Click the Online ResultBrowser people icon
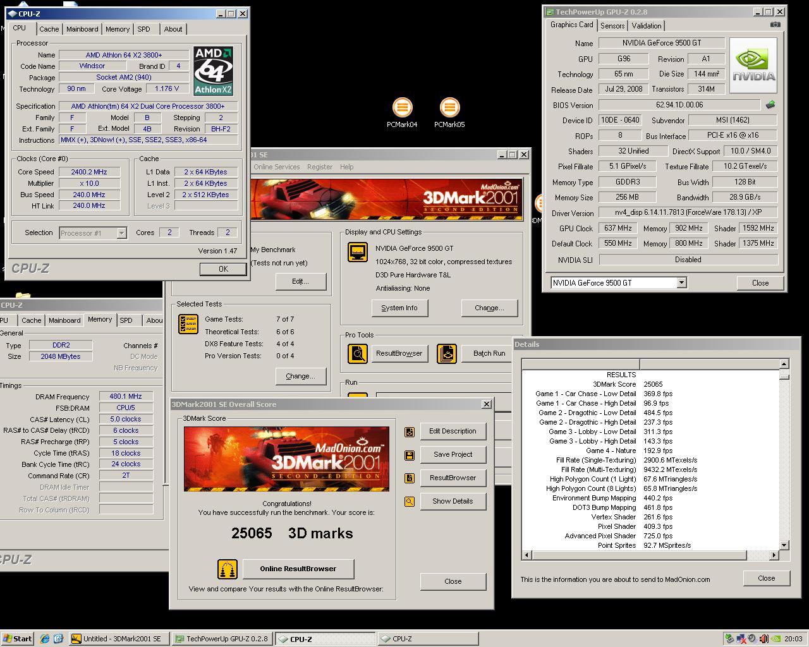 pyautogui.click(x=228, y=569)
